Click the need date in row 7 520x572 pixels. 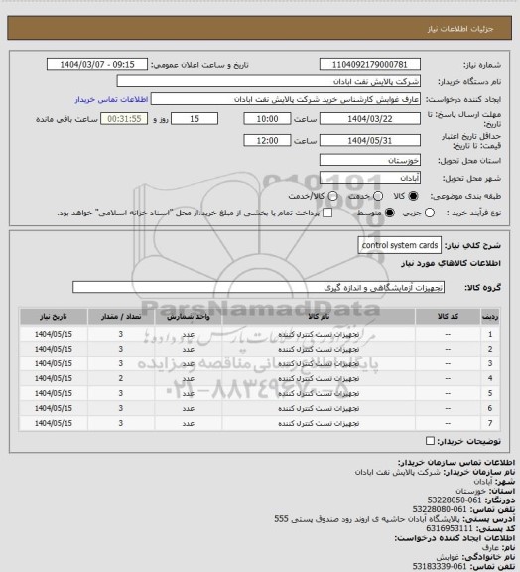(x=54, y=423)
